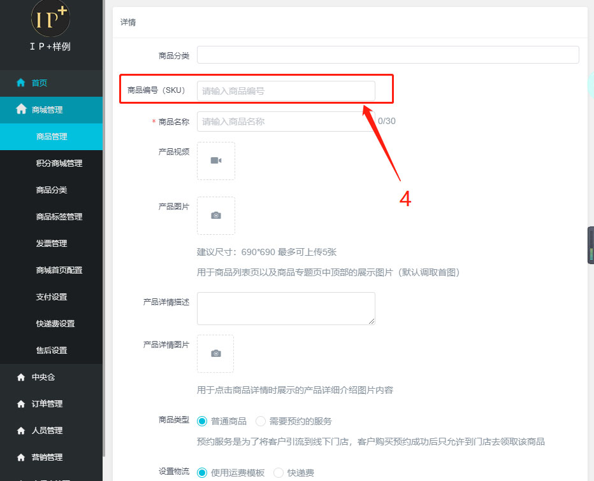Click the IP+ logo avatar
Screen dimensions: 594x481
click(x=50, y=18)
